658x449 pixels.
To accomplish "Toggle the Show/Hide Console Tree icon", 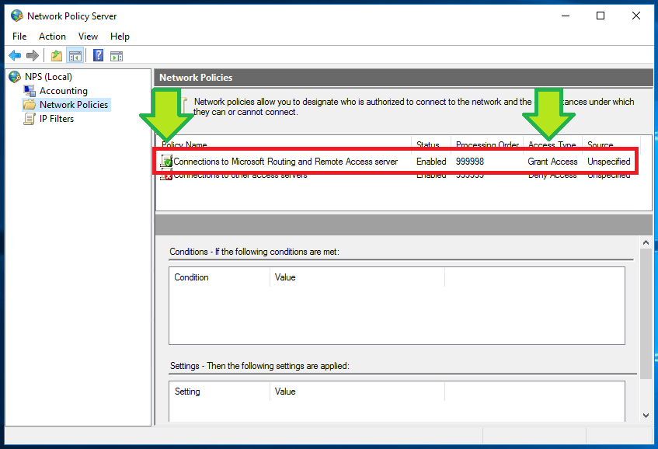I will (x=75, y=55).
